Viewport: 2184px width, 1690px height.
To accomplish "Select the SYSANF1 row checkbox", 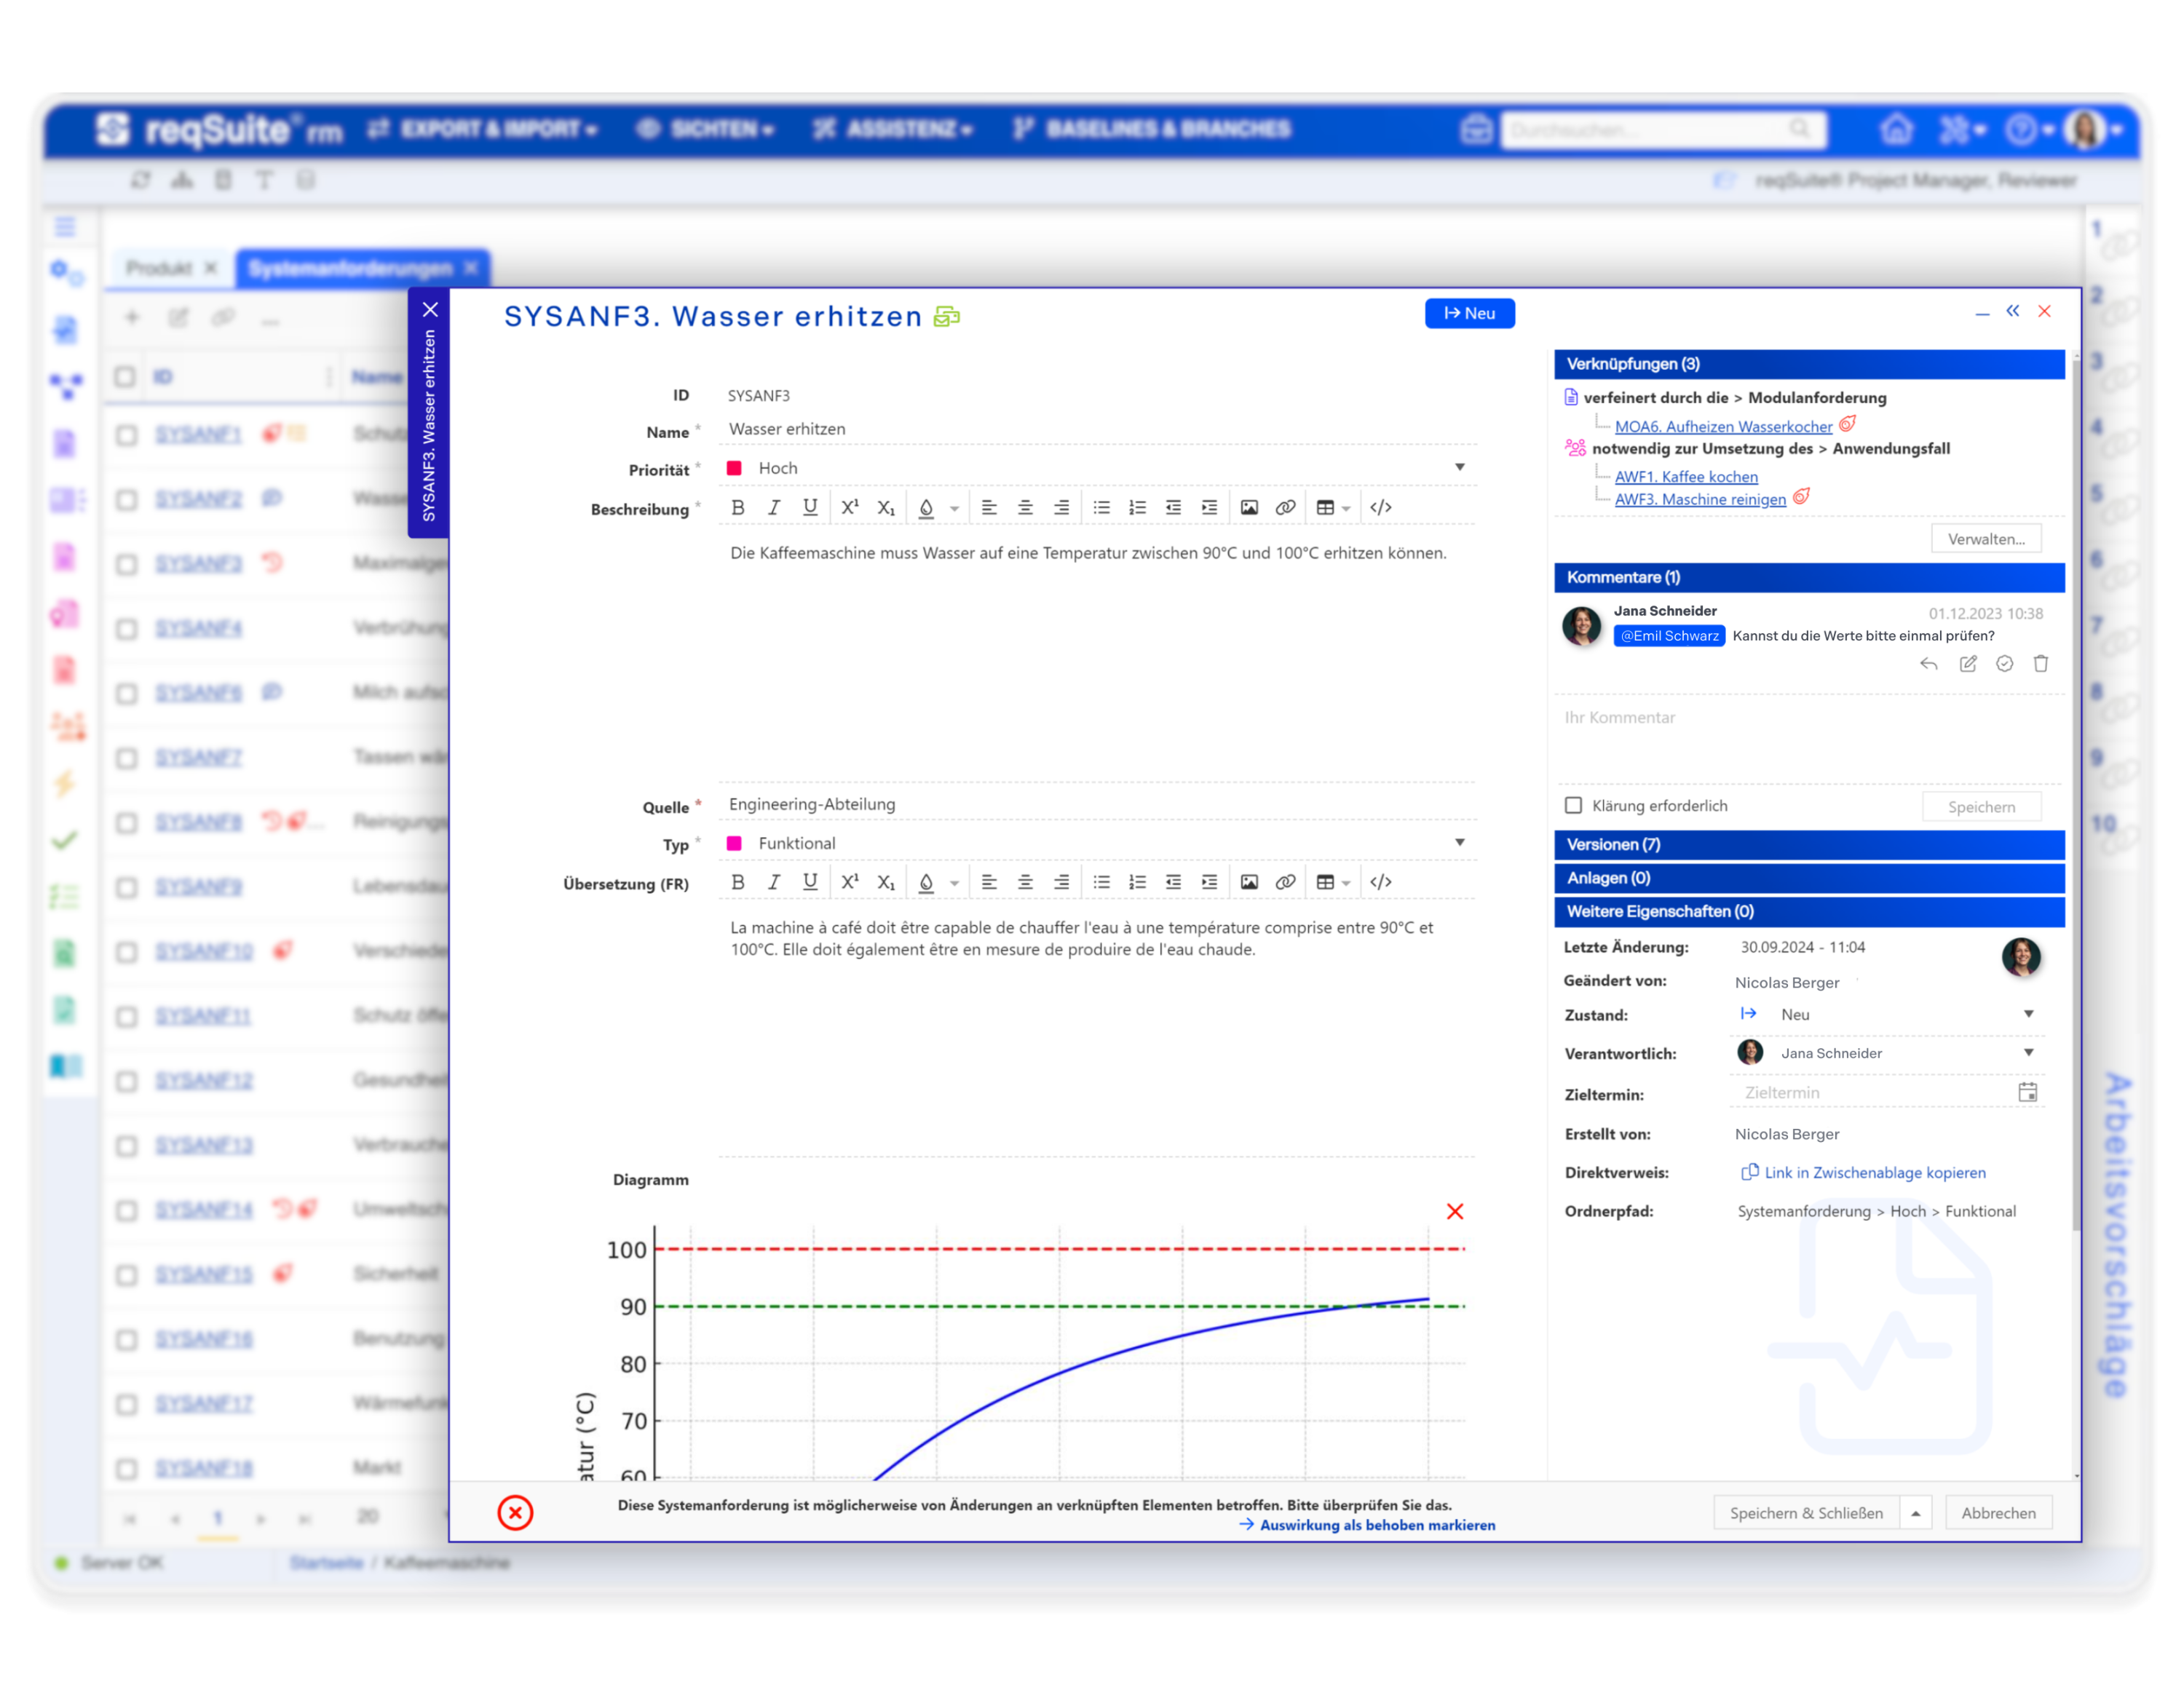I will coord(126,435).
